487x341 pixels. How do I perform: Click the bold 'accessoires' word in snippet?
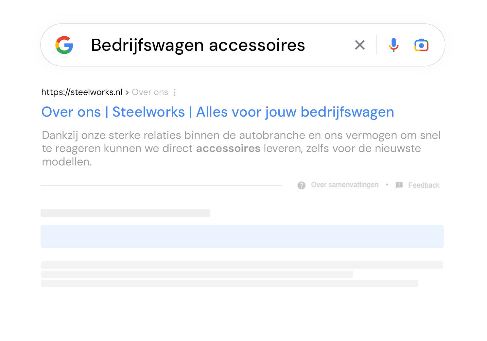pos(228,148)
